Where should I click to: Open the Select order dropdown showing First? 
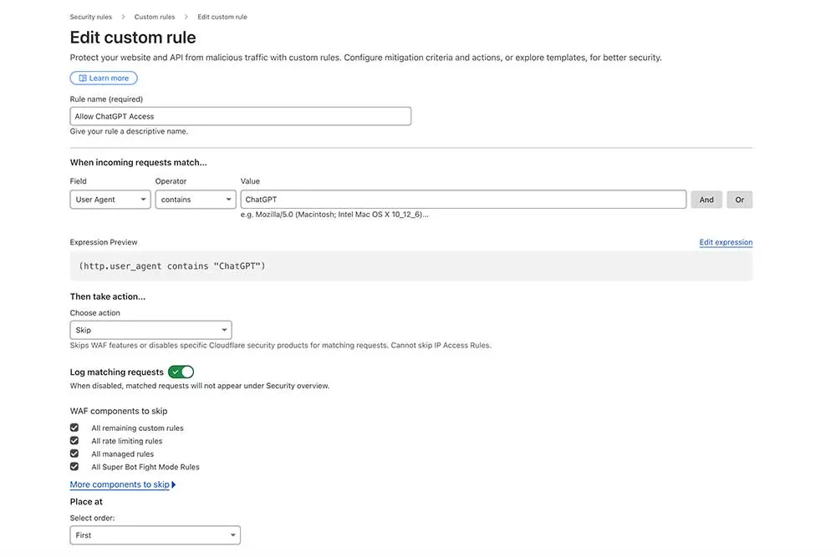point(155,534)
